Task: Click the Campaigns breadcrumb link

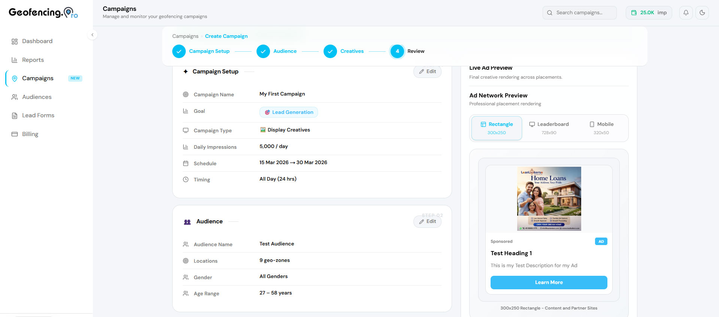Action: [185, 36]
